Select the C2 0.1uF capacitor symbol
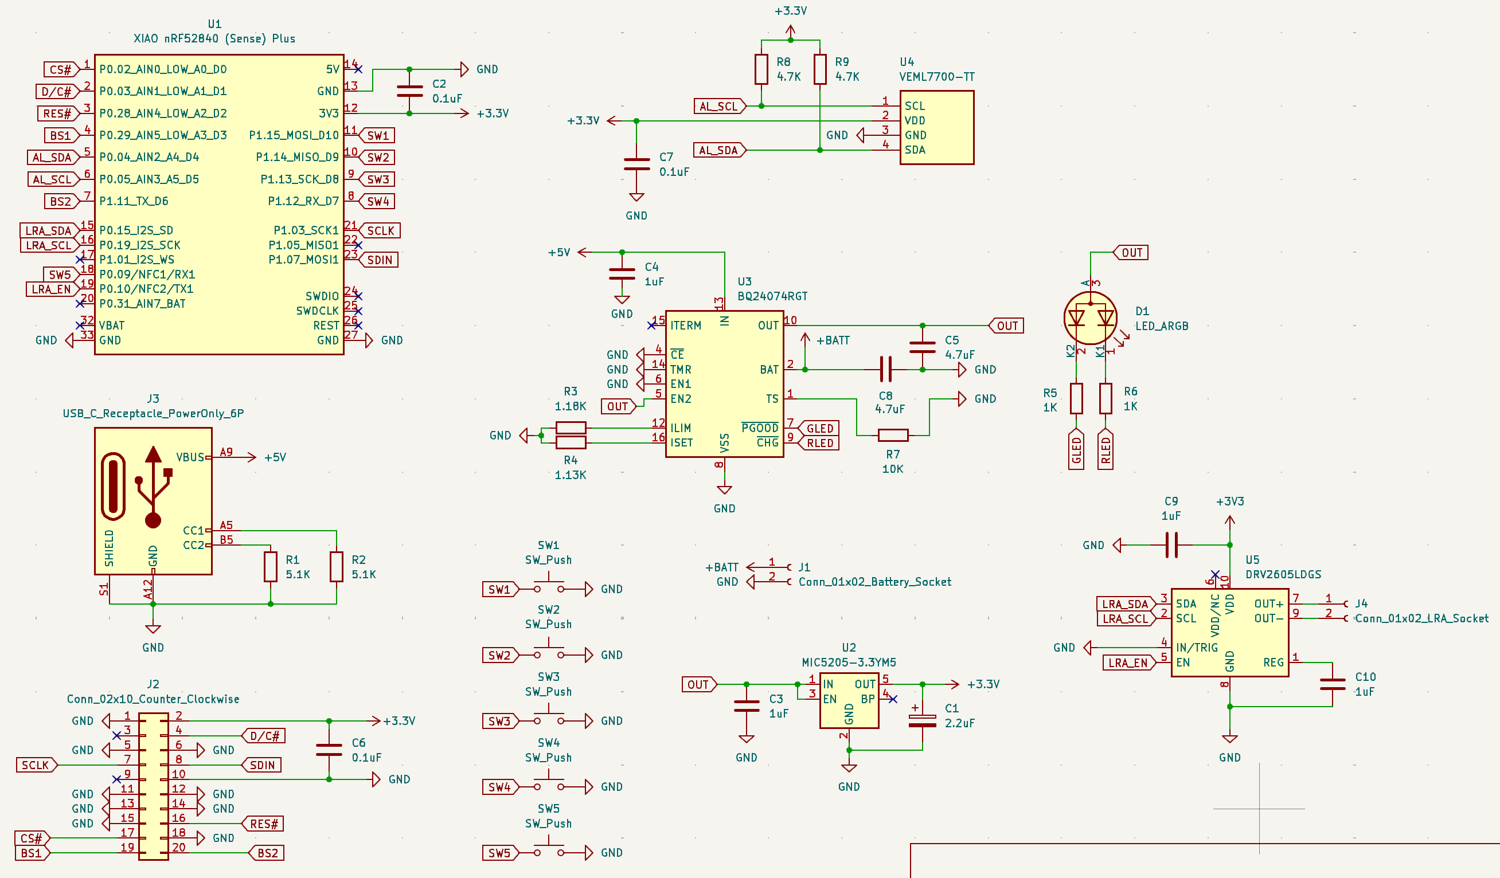The image size is (1500, 878). pyautogui.click(x=409, y=91)
